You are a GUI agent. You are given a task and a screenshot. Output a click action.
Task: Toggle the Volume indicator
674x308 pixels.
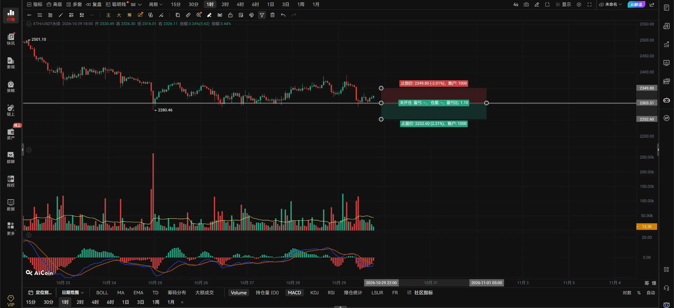[239, 292]
